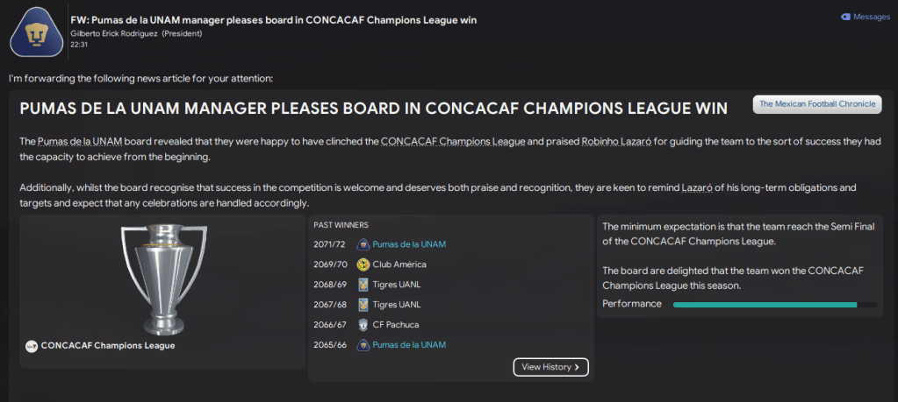Click the Messages back-arrow icon
This screenshot has width=898, height=402.
tap(845, 17)
